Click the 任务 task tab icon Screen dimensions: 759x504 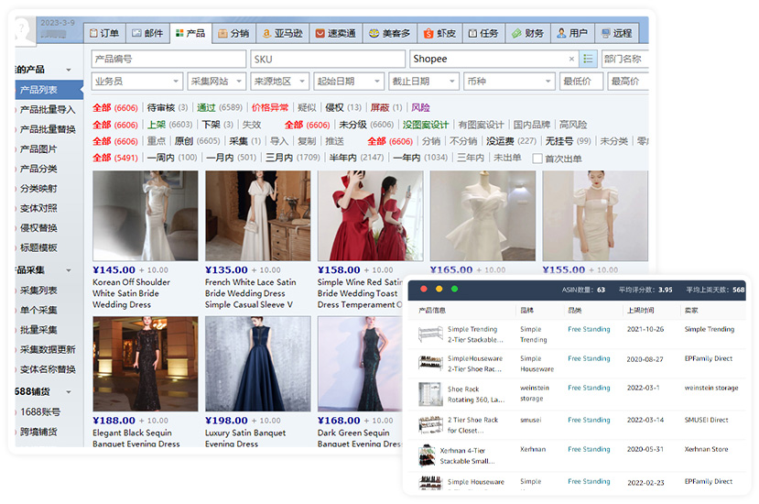(472, 33)
